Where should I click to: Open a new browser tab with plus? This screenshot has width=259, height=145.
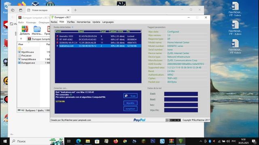(x=75, y=10)
